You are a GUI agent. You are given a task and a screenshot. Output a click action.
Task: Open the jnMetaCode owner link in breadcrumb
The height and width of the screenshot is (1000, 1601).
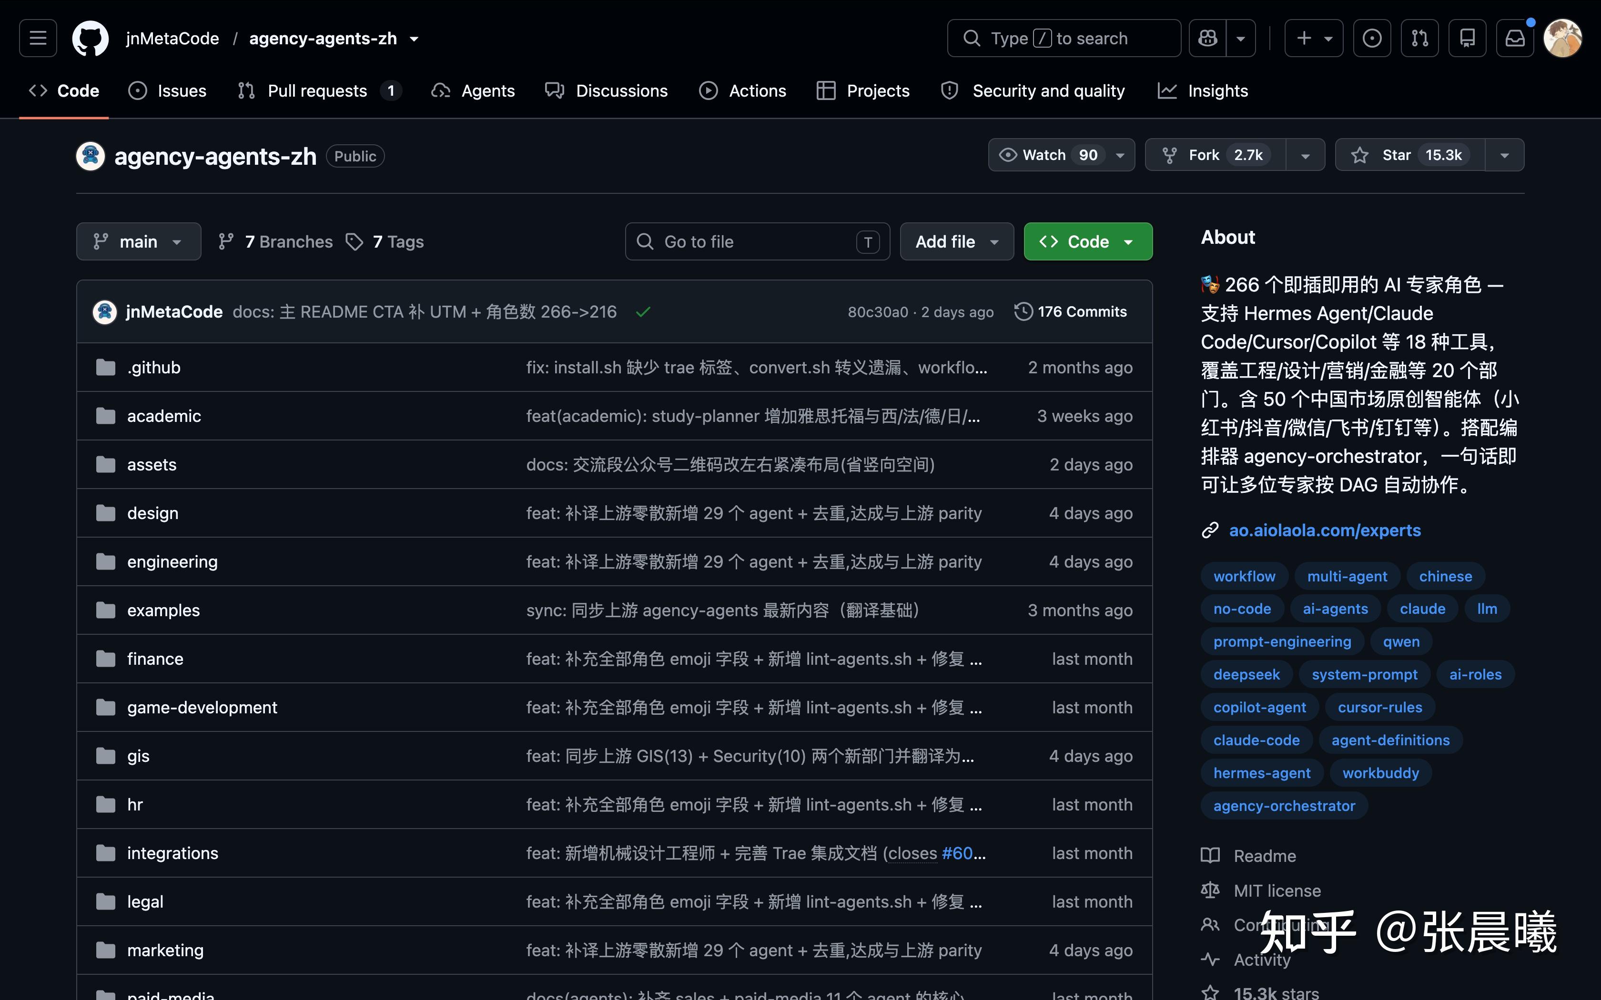point(172,39)
